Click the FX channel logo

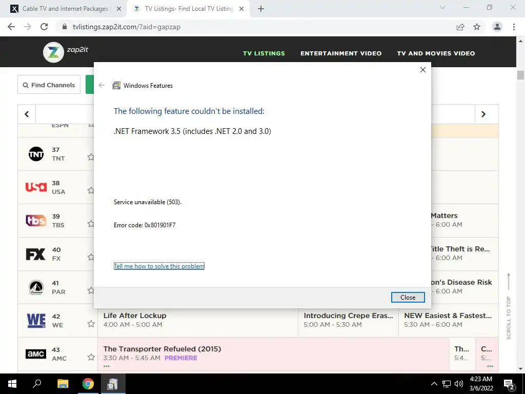coord(35,254)
